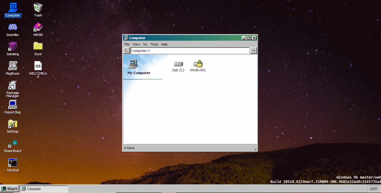
Task: Maximize the Computer window
Action: tap(249, 38)
